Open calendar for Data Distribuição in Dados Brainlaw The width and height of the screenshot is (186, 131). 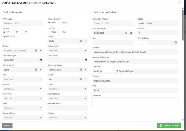click(x=41, y=60)
